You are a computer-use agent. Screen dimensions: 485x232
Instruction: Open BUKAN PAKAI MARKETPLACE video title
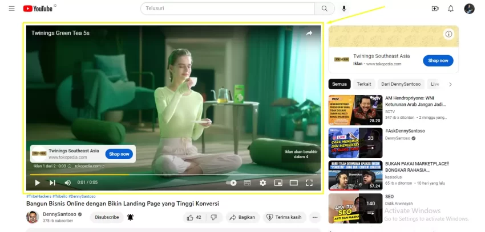[417, 167]
